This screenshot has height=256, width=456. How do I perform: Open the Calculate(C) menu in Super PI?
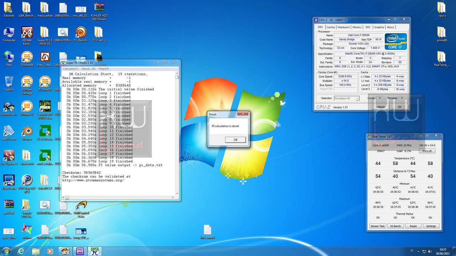coord(71,69)
